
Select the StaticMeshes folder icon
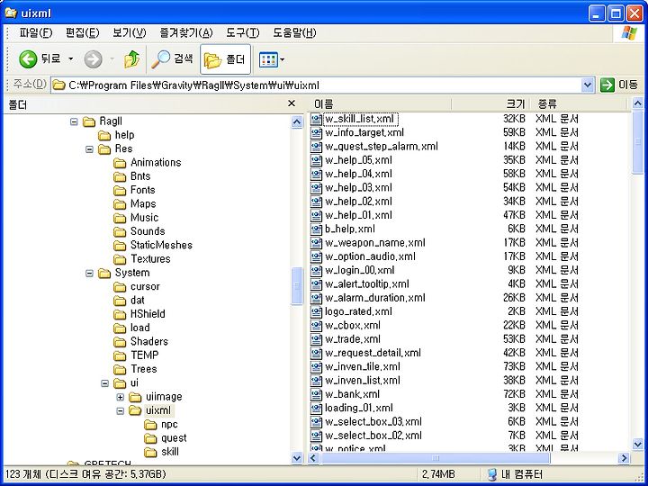(120, 246)
